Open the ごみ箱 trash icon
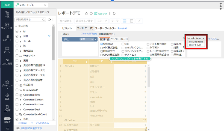Viewport: 224px width, 131px height. pyautogui.click(x=7, y=108)
